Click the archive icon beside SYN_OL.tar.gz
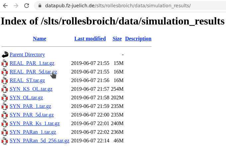The width and height of the screenshot is (226, 147). [5, 98]
